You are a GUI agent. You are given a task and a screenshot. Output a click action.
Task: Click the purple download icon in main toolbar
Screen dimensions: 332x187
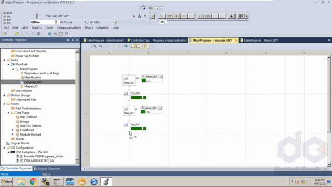click(x=38, y=34)
